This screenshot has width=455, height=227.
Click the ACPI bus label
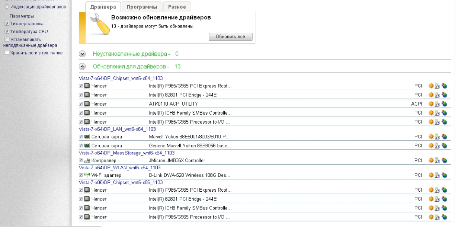[x=416, y=104]
